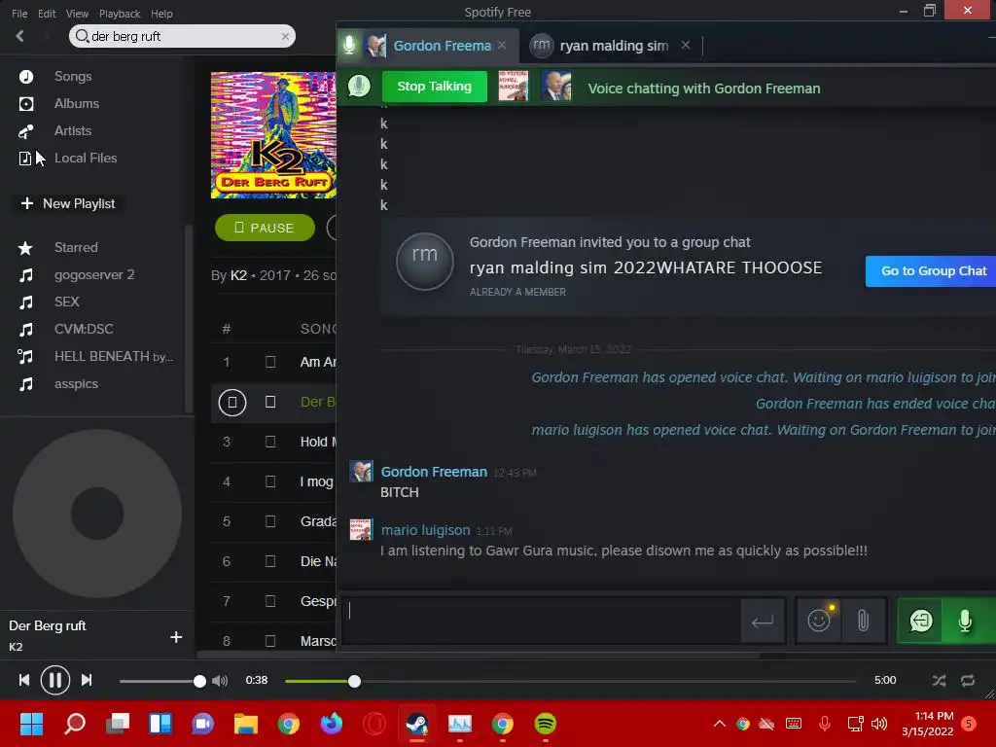Screen dimensions: 996x747
Task: Open gogoserver 2 playlist
Action: [x=94, y=275]
